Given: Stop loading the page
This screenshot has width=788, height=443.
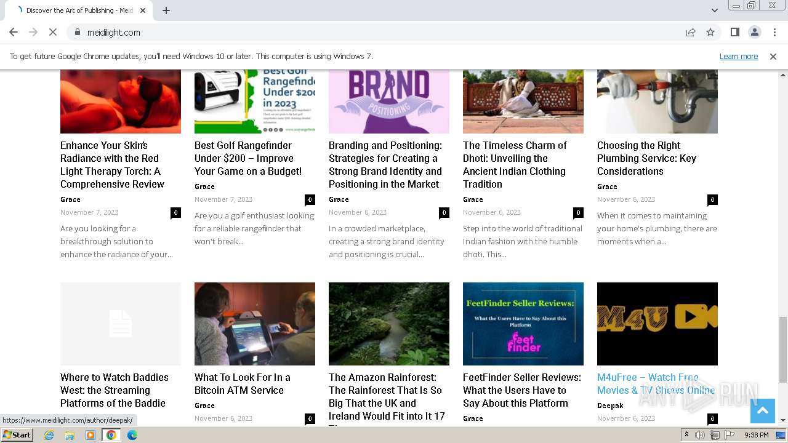Looking at the screenshot, I should (x=53, y=32).
